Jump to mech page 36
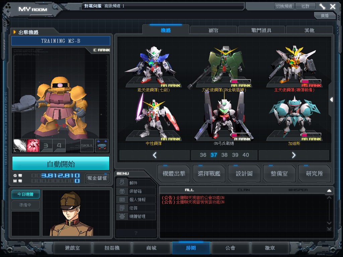Screen dimensions: 343x257 click(x=203, y=155)
